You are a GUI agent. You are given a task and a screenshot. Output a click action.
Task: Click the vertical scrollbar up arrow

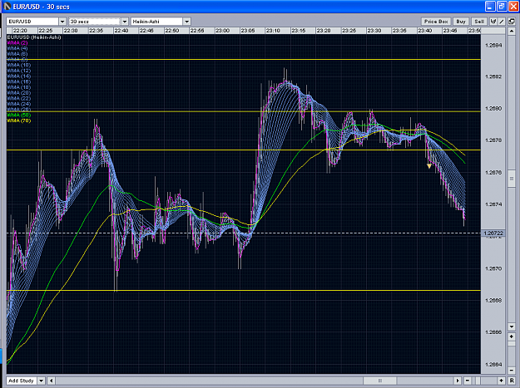[x=511, y=31]
